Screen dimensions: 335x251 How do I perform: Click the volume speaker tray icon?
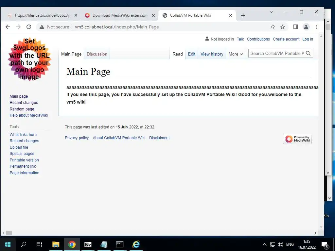(x=280, y=244)
